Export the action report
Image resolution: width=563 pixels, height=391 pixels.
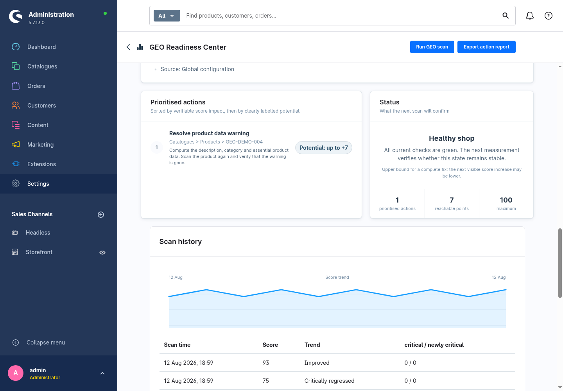[486, 47]
